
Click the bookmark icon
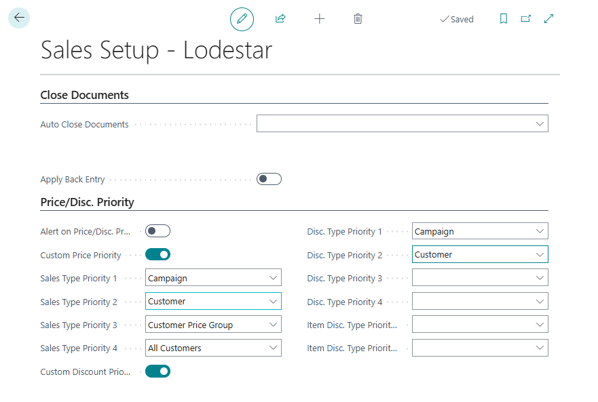click(x=504, y=19)
